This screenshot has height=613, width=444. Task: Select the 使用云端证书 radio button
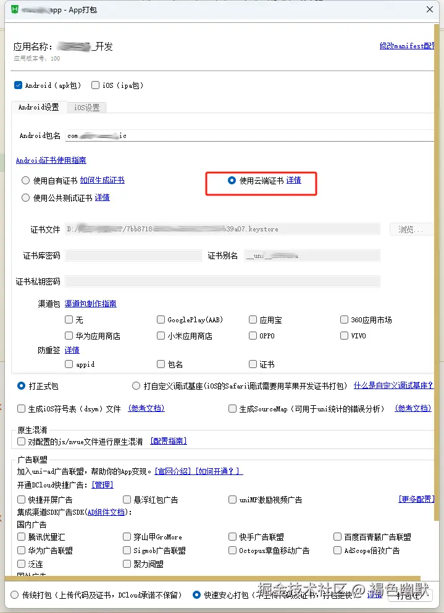(x=232, y=180)
